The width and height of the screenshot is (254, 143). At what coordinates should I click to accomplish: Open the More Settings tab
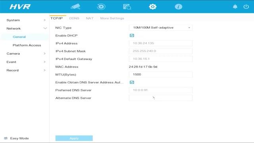(112, 18)
